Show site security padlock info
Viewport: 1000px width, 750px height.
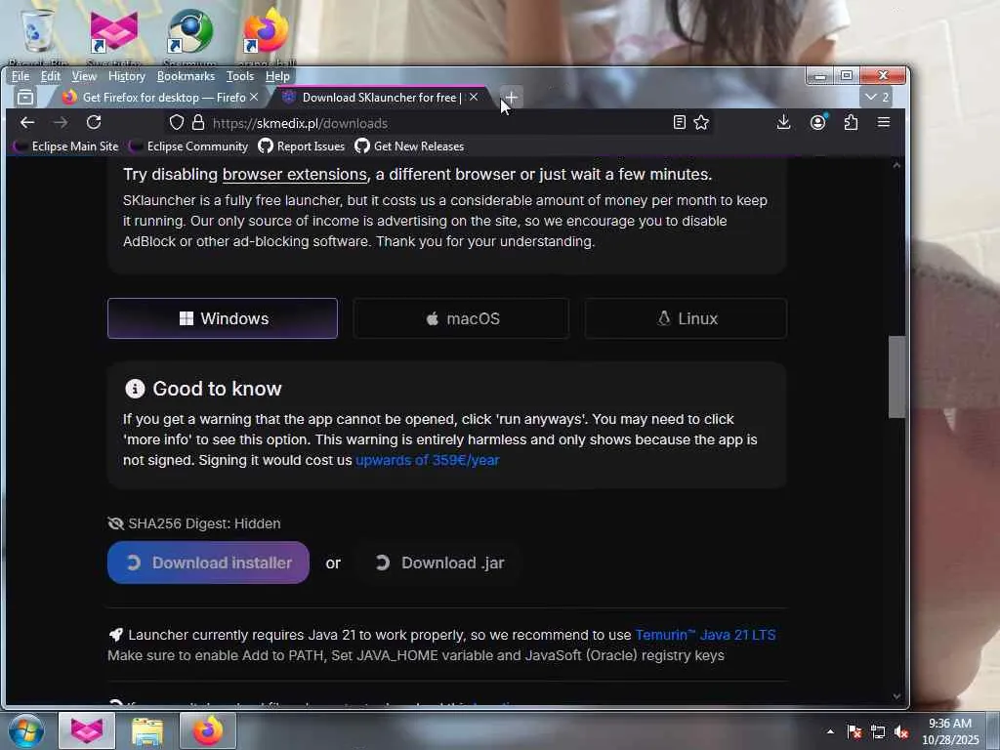[198, 122]
